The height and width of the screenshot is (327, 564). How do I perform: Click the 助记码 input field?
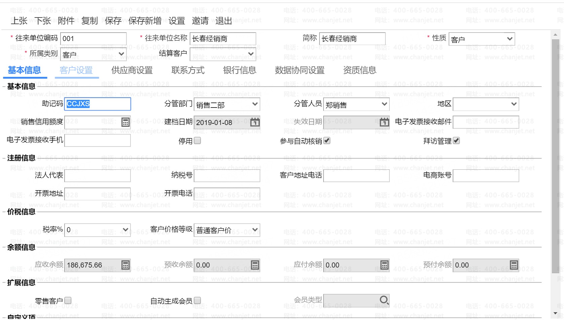pos(97,104)
